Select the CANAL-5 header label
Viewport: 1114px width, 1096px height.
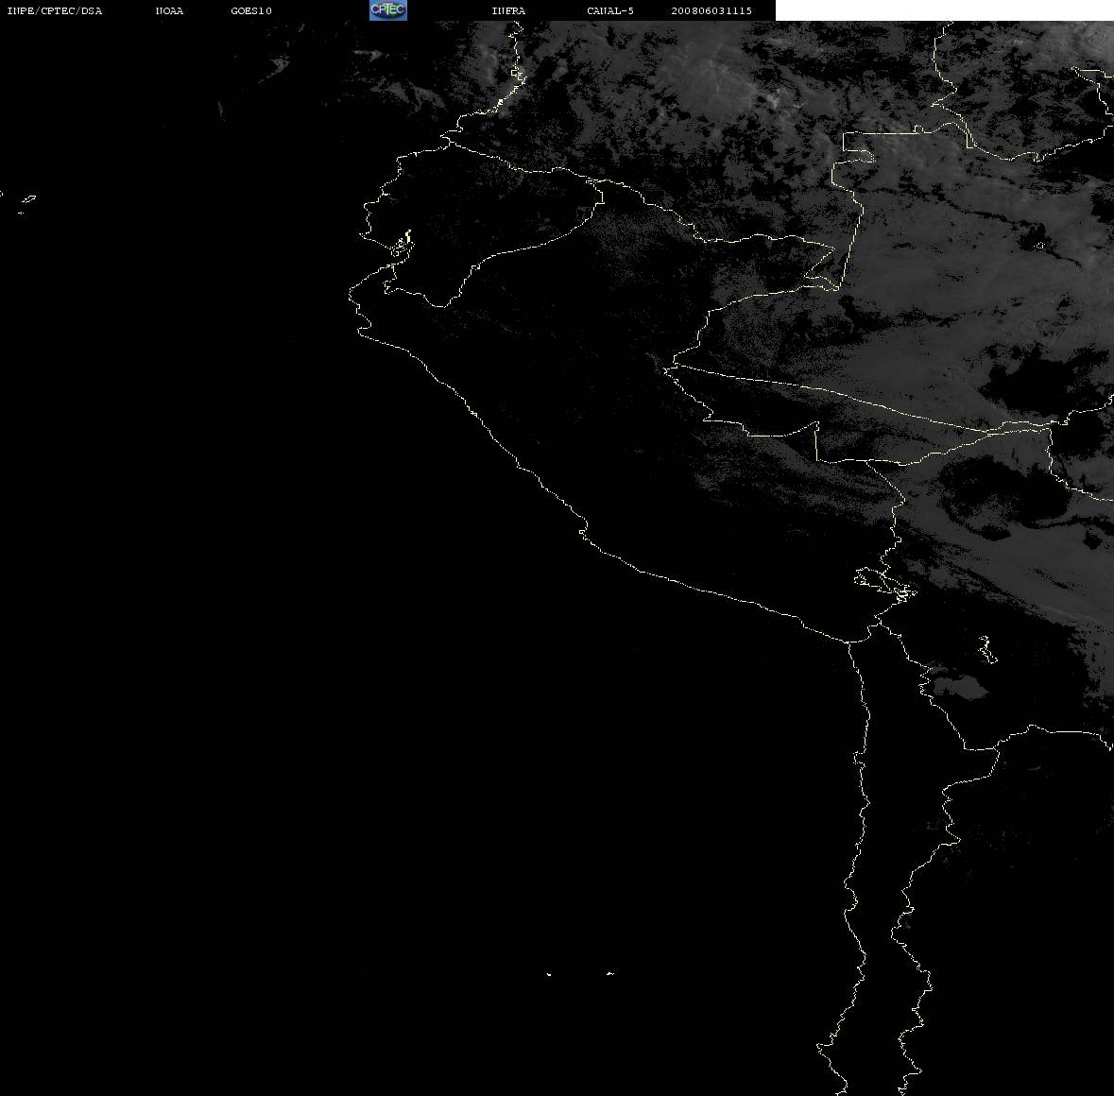tap(609, 10)
